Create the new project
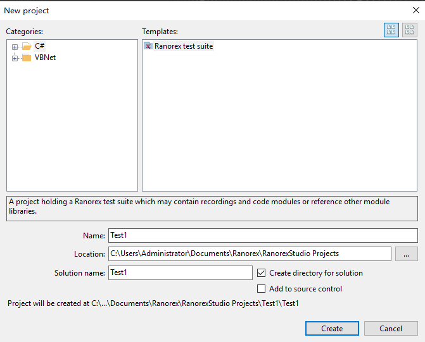This screenshot has width=425, height=342. click(x=332, y=329)
